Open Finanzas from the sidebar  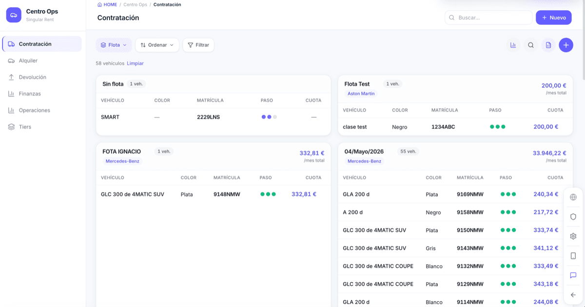pyautogui.click(x=42, y=94)
